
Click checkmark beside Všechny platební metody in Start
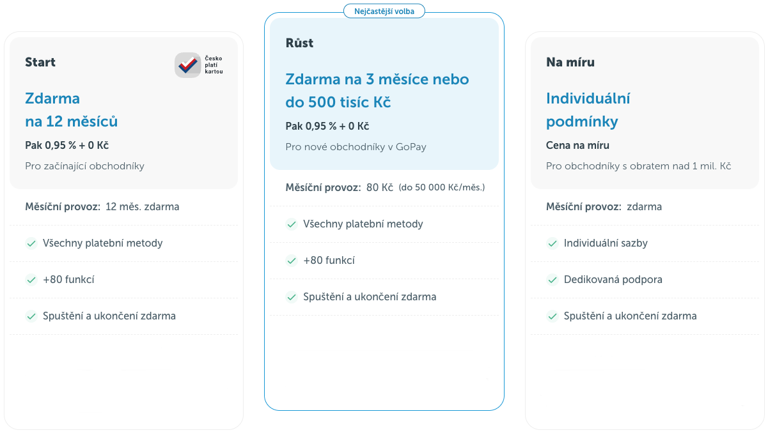pyautogui.click(x=31, y=243)
